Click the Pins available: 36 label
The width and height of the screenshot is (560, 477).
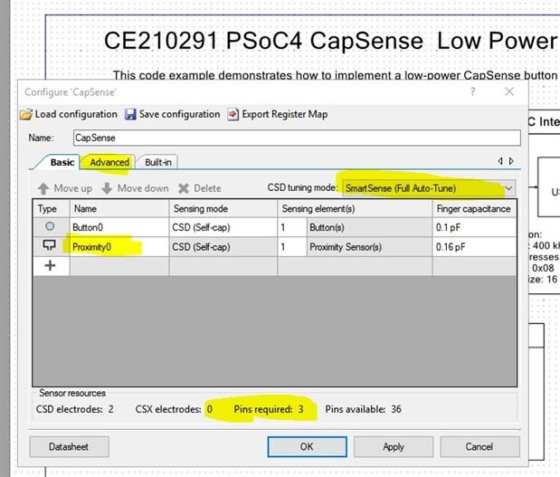point(363,409)
